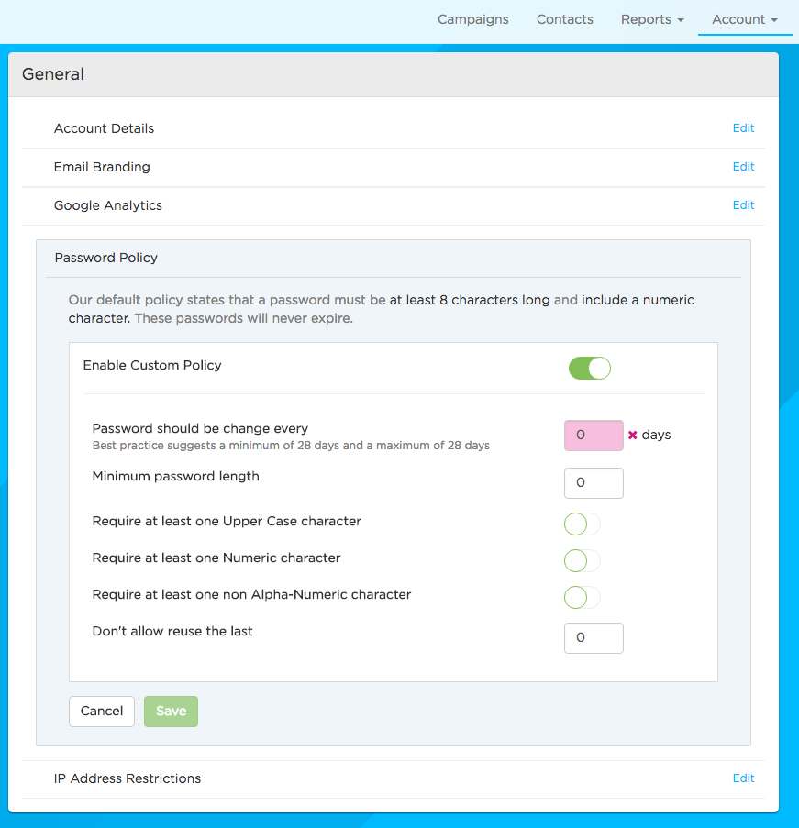
Task: Click the Google Analytics row label
Action: click(108, 205)
